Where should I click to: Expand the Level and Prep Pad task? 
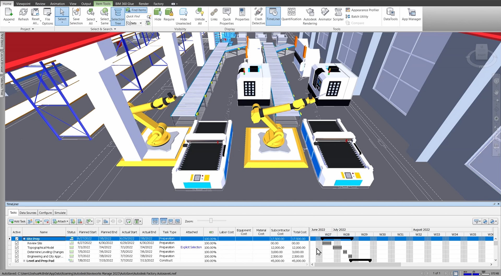click(24, 261)
